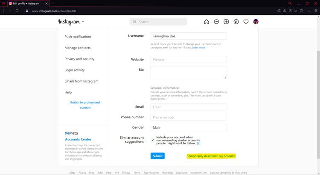Click About in footer links
The image size is (320, 175).
pyautogui.click(x=82, y=172)
